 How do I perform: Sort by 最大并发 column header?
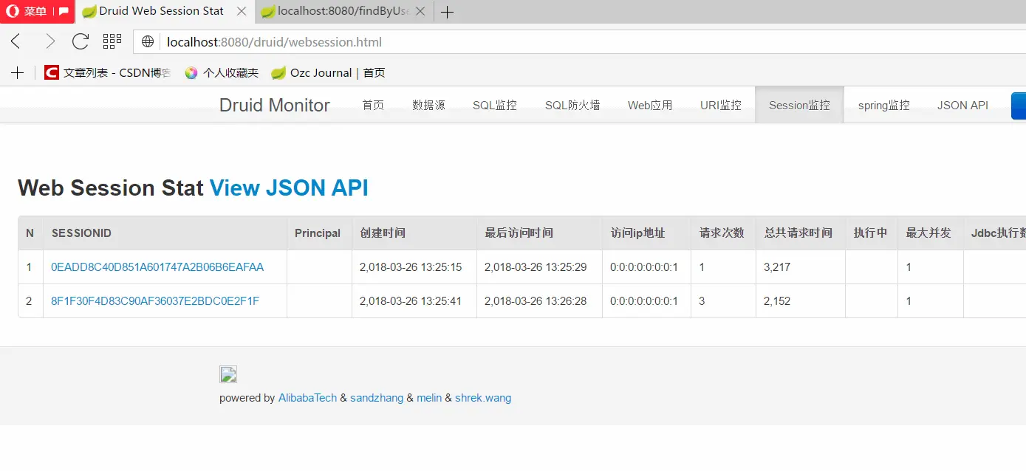click(x=931, y=233)
